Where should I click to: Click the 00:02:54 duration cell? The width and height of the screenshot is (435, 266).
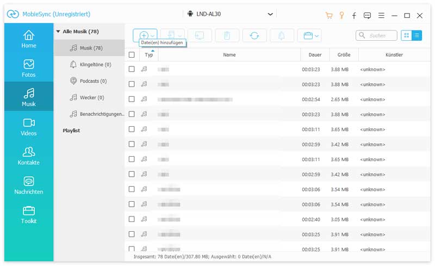(311, 100)
